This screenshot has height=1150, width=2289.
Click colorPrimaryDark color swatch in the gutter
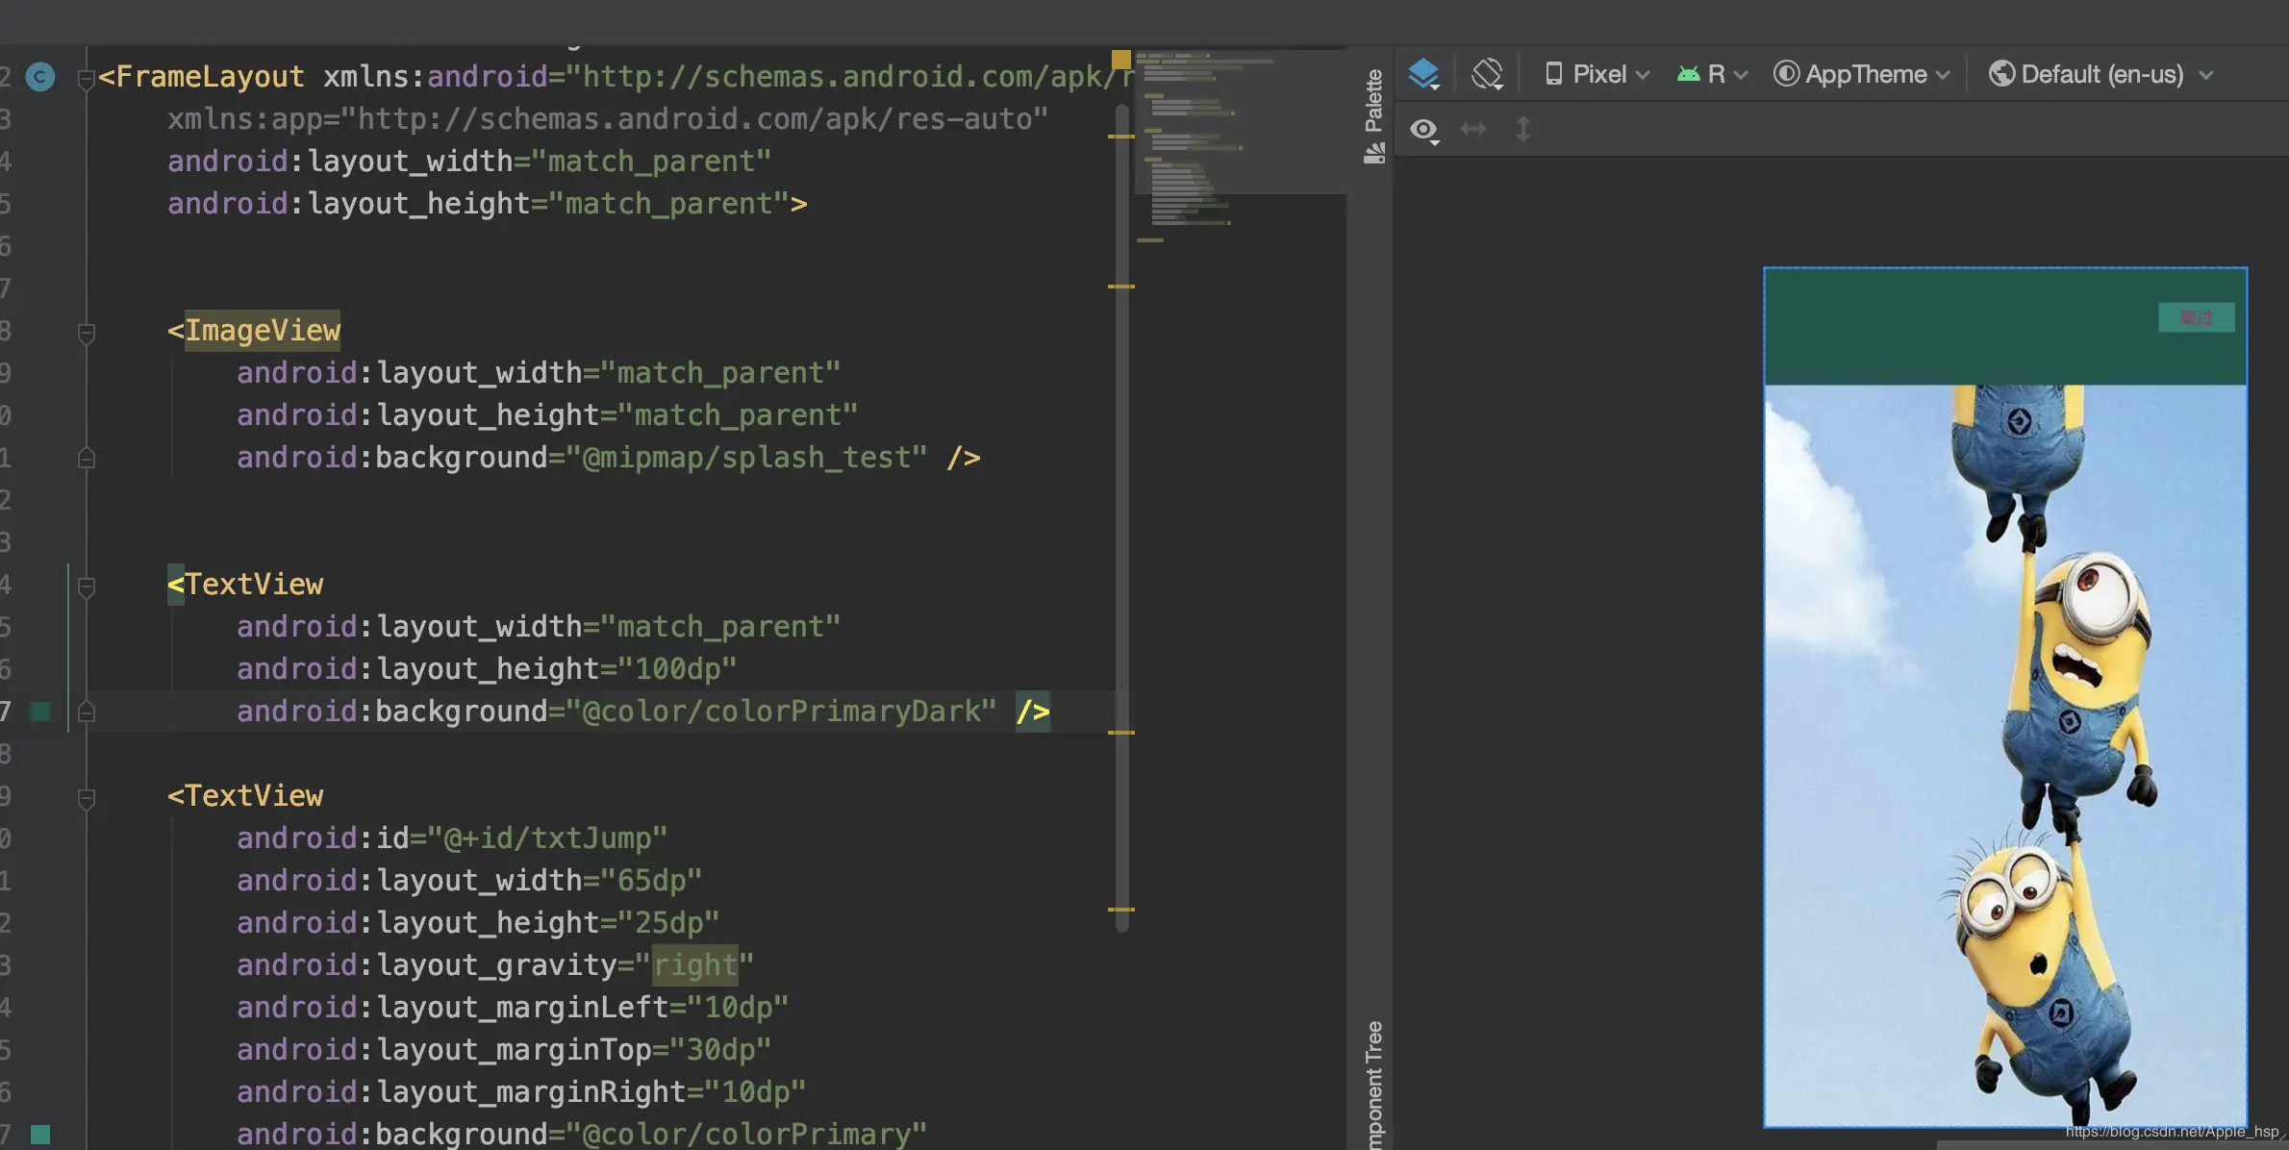coord(40,712)
